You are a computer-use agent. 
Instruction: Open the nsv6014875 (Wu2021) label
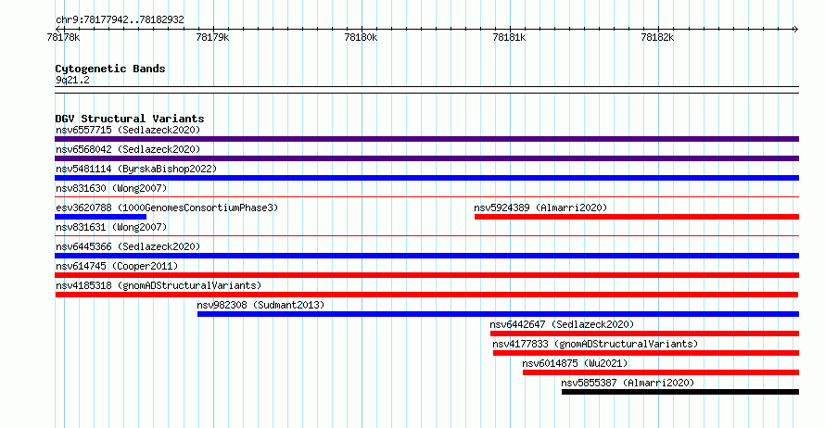point(575,363)
